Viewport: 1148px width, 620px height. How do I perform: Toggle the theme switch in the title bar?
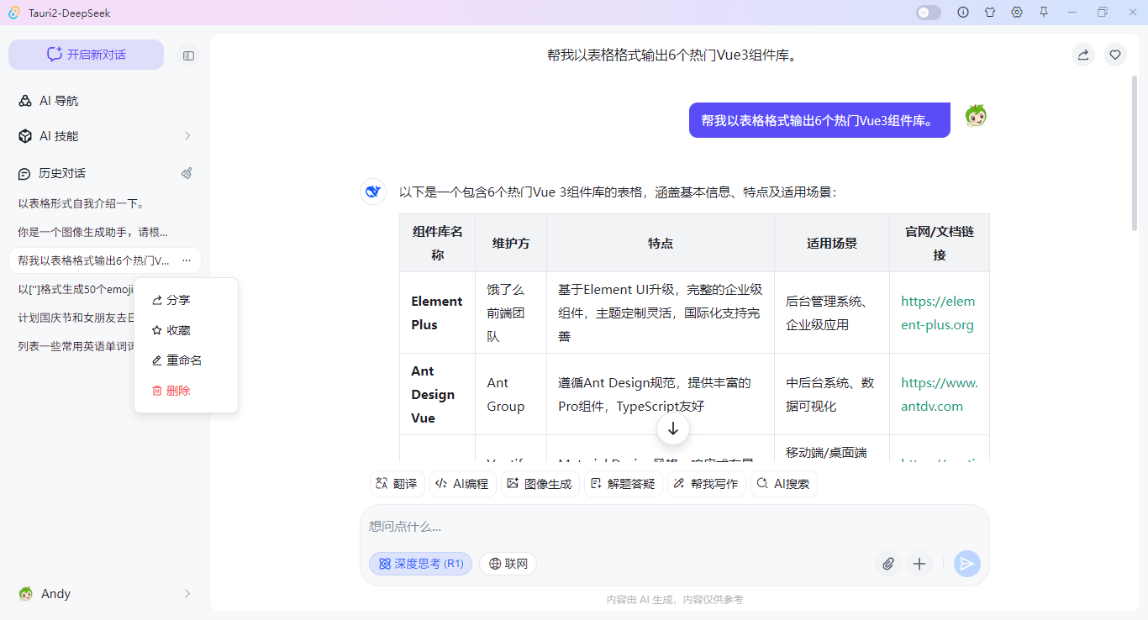coord(928,13)
